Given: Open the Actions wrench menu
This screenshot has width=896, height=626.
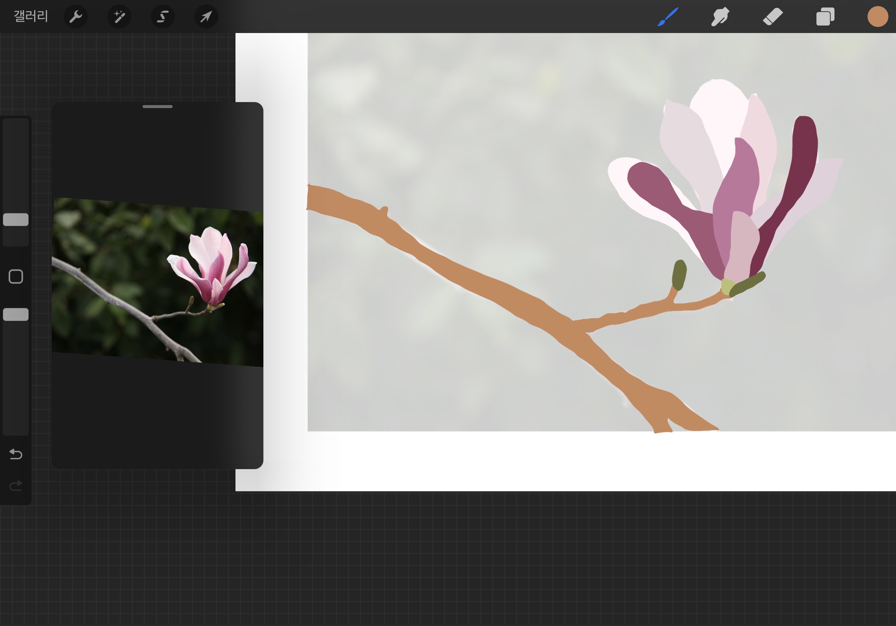Looking at the screenshot, I should click(75, 17).
